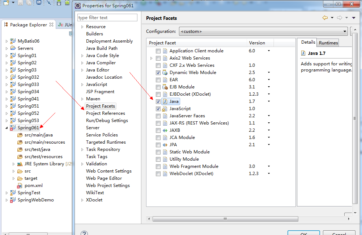Open Web Project Settings page
The image size is (362, 235).
coord(108,186)
